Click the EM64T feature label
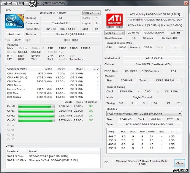 [x=36, y=56]
